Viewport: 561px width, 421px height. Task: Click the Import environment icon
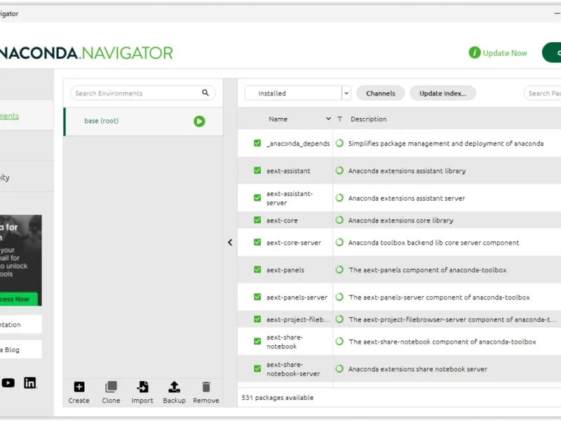pos(142,387)
